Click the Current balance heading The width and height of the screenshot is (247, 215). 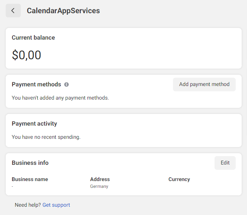pyautogui.click(x=33, y=38)
